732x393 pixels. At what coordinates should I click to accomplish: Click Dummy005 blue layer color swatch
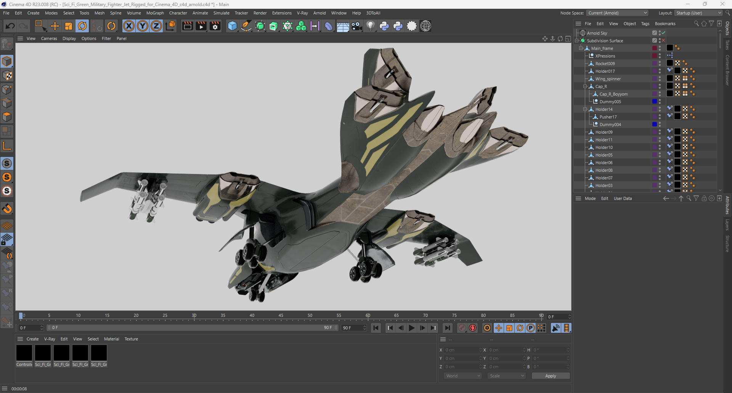click(x=655, y=101)
